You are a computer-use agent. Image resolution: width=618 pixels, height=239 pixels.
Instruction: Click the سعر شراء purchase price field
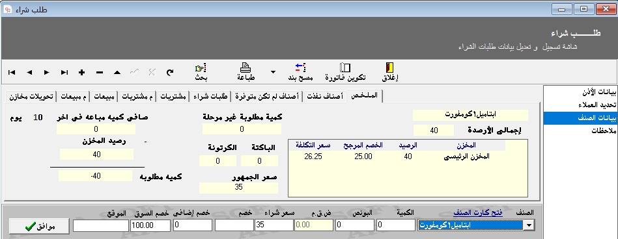tap(274, 225)
